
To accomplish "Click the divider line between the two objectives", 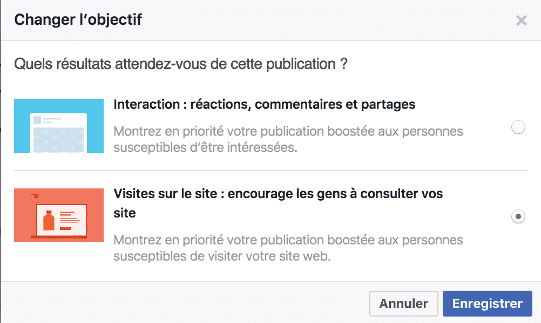I will 271,170.
